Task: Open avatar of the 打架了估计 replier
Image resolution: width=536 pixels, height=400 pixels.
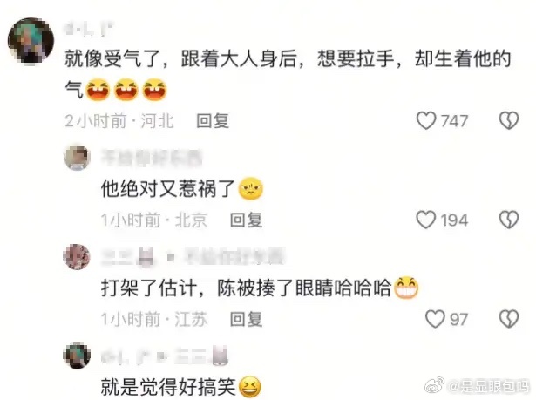Action: click(x=77, y=257)
